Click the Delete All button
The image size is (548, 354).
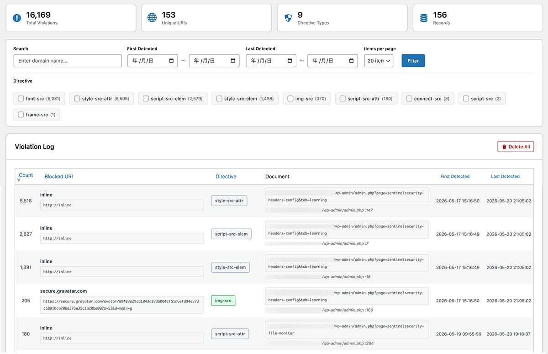click(516, 147)
